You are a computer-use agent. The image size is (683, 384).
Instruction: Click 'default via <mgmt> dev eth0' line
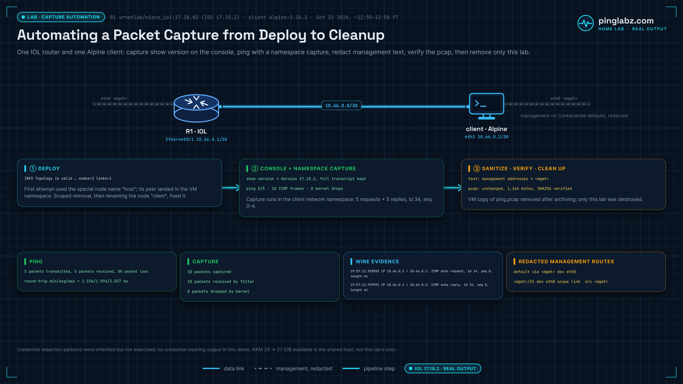click(545, 272)
